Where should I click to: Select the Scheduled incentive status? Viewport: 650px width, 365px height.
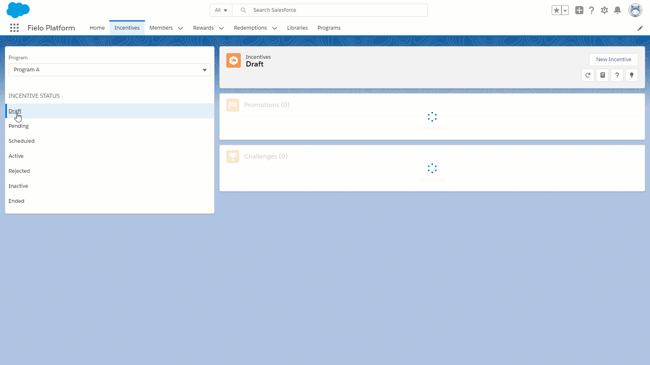pyautogui.click(x=110, y=141)
